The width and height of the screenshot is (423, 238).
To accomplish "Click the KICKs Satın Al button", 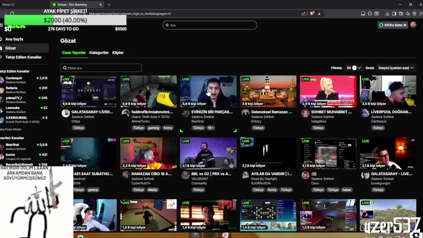I will click(393, 25).
